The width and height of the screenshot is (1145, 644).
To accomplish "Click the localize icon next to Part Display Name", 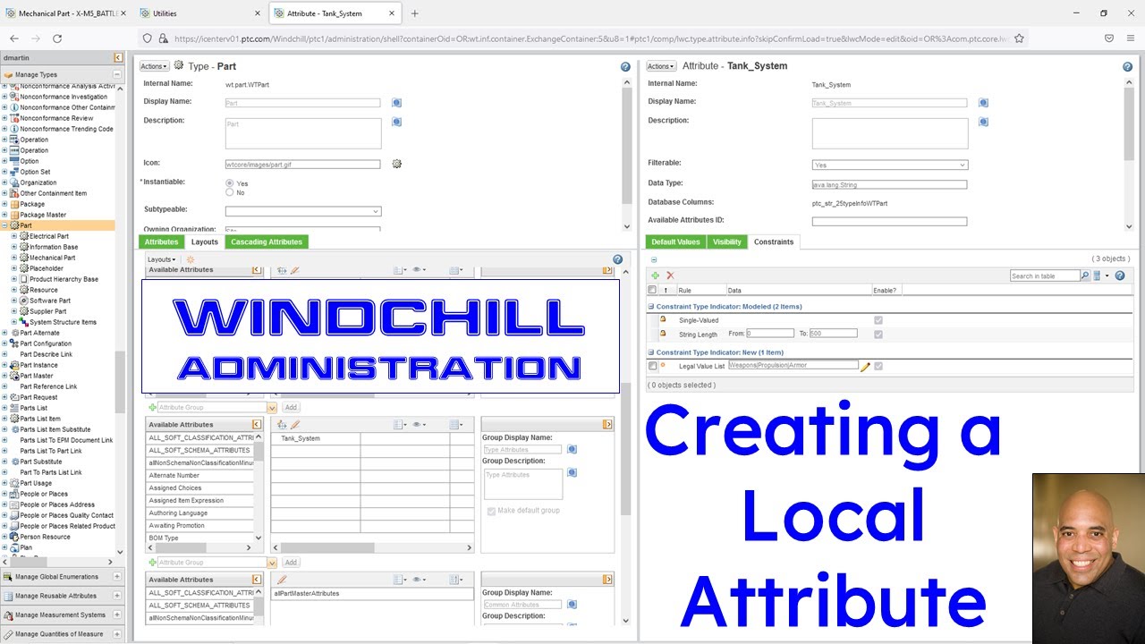I will (396, 103).
